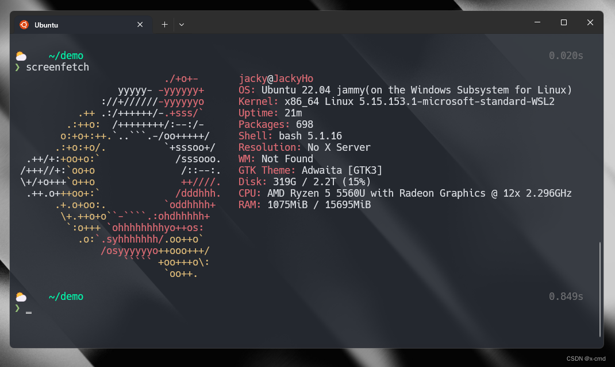The height and width of the screenshot is (367, 615).
Task: Click the OS: Ubuntu 22.04 jammy line
Action: tap(405, 90)
